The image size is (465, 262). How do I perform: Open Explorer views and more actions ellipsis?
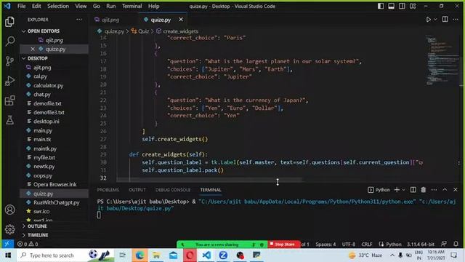click(79, 20)
